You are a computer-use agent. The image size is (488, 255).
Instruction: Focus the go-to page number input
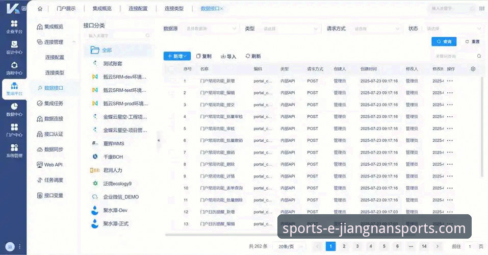[x=470, y=246]
